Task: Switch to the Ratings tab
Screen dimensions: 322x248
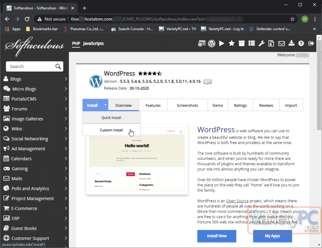Action: pos(240,105)
